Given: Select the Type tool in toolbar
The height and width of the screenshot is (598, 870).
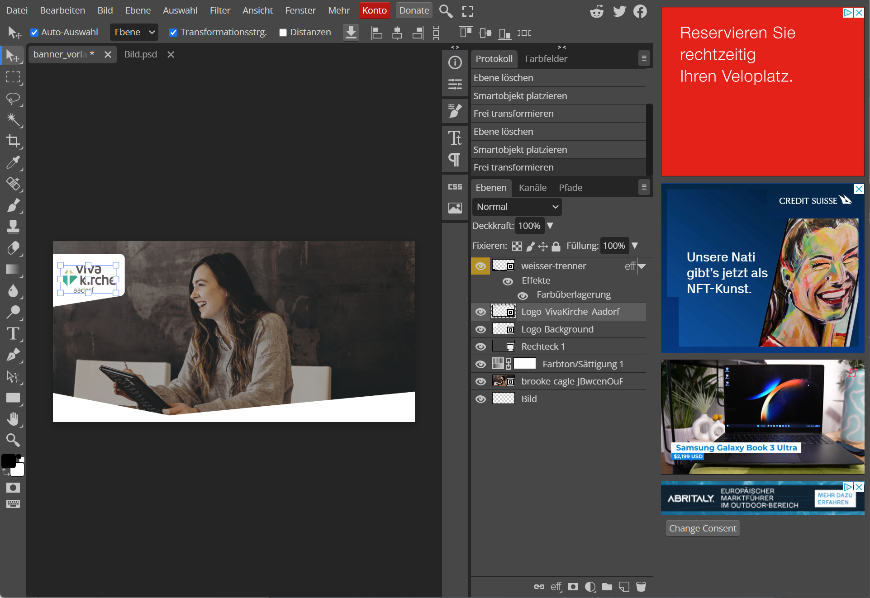Looking at the screenshot, I should (x=13, y=334).
